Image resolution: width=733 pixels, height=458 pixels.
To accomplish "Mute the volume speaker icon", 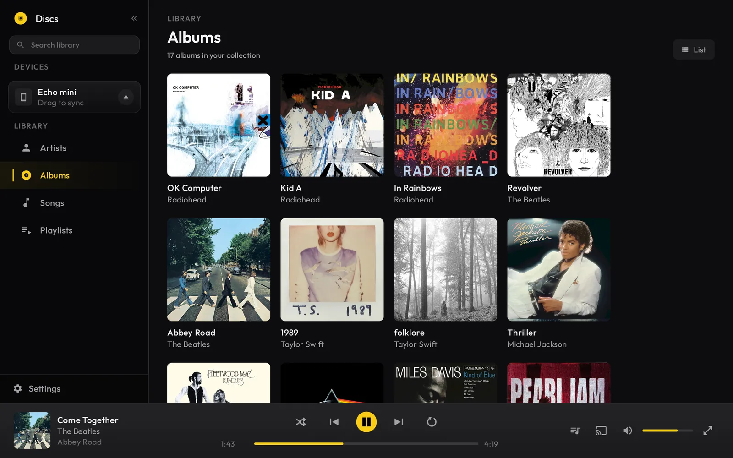I will coord(628,431).
